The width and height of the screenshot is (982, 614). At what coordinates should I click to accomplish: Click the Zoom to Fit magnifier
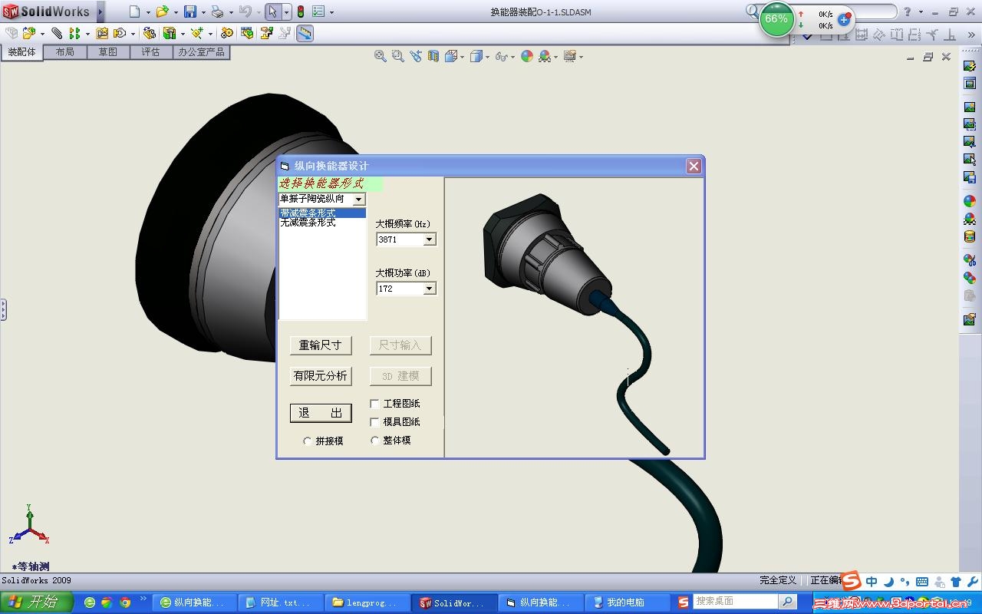[380, 56]
